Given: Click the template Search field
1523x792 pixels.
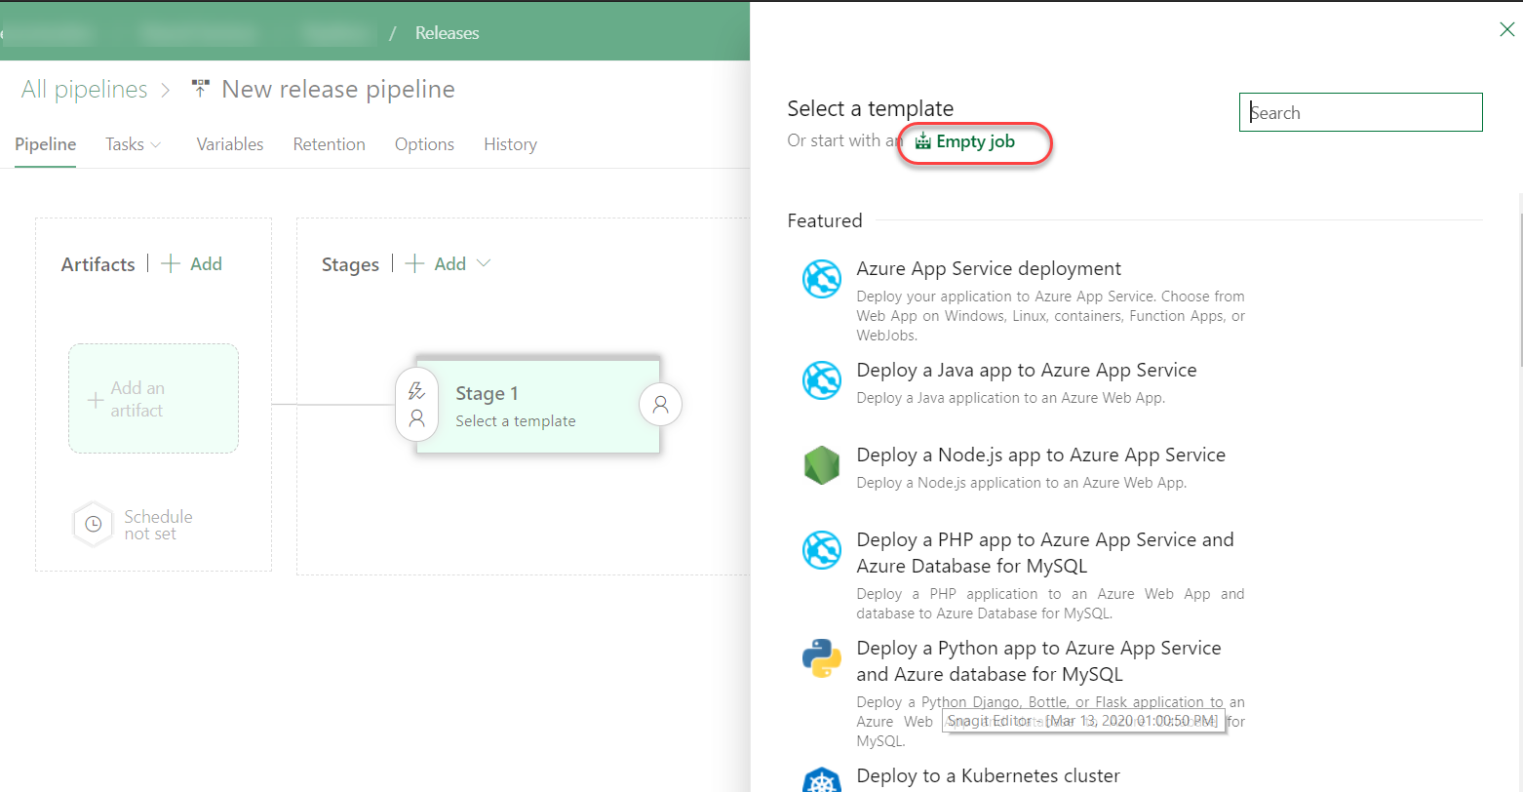Looking at the screenshot, I should pyautogui.click(x=1360, y=112).
